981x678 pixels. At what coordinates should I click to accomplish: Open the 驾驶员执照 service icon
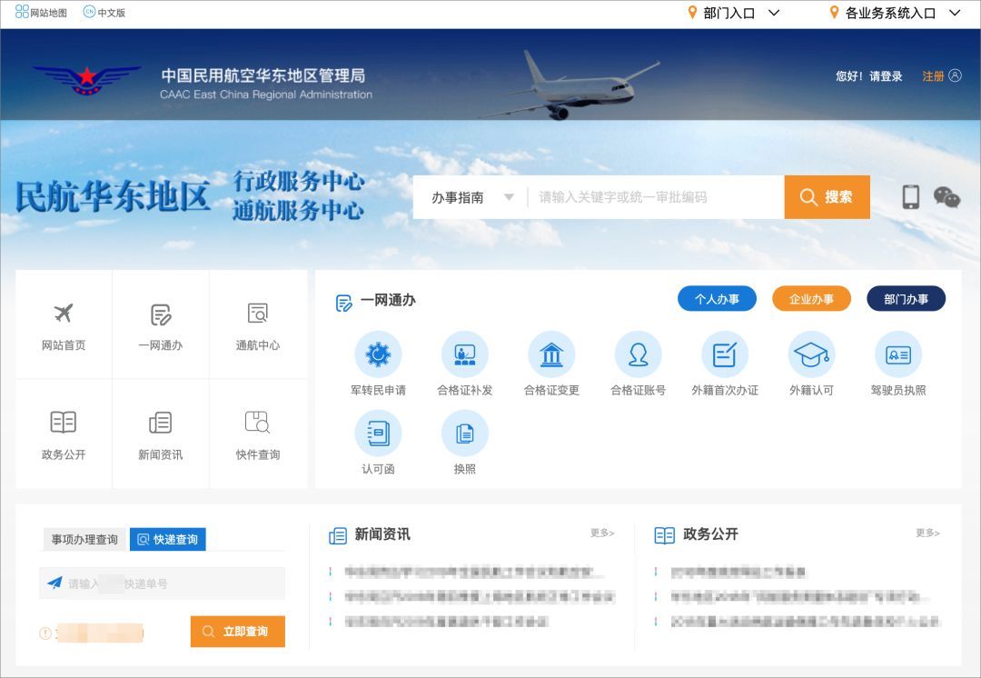click(898, 363)
